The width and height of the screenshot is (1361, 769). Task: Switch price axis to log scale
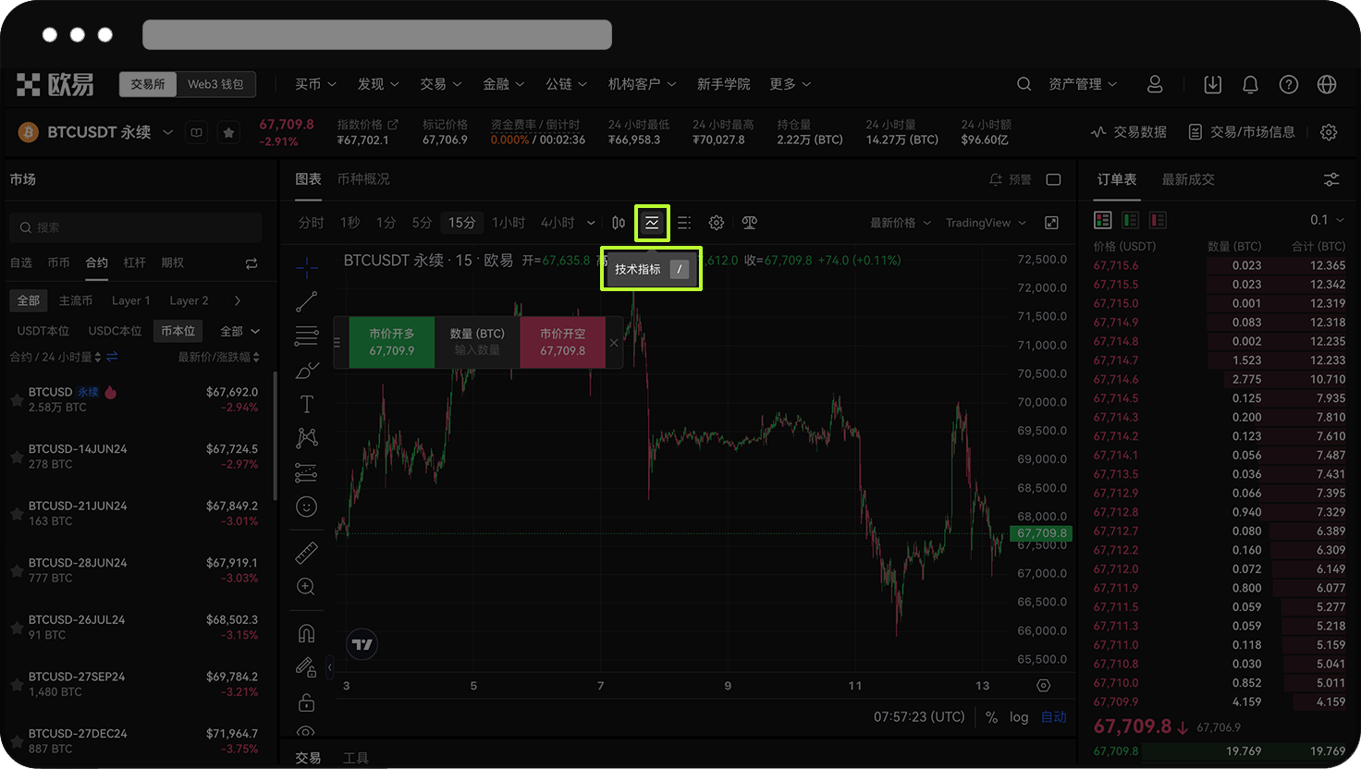point(1019,716)
